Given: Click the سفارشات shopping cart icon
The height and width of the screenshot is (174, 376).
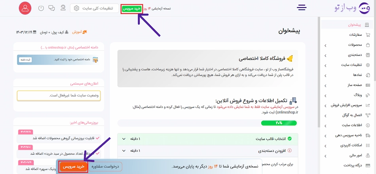Looking at the screenshot, I should (368, 35).
